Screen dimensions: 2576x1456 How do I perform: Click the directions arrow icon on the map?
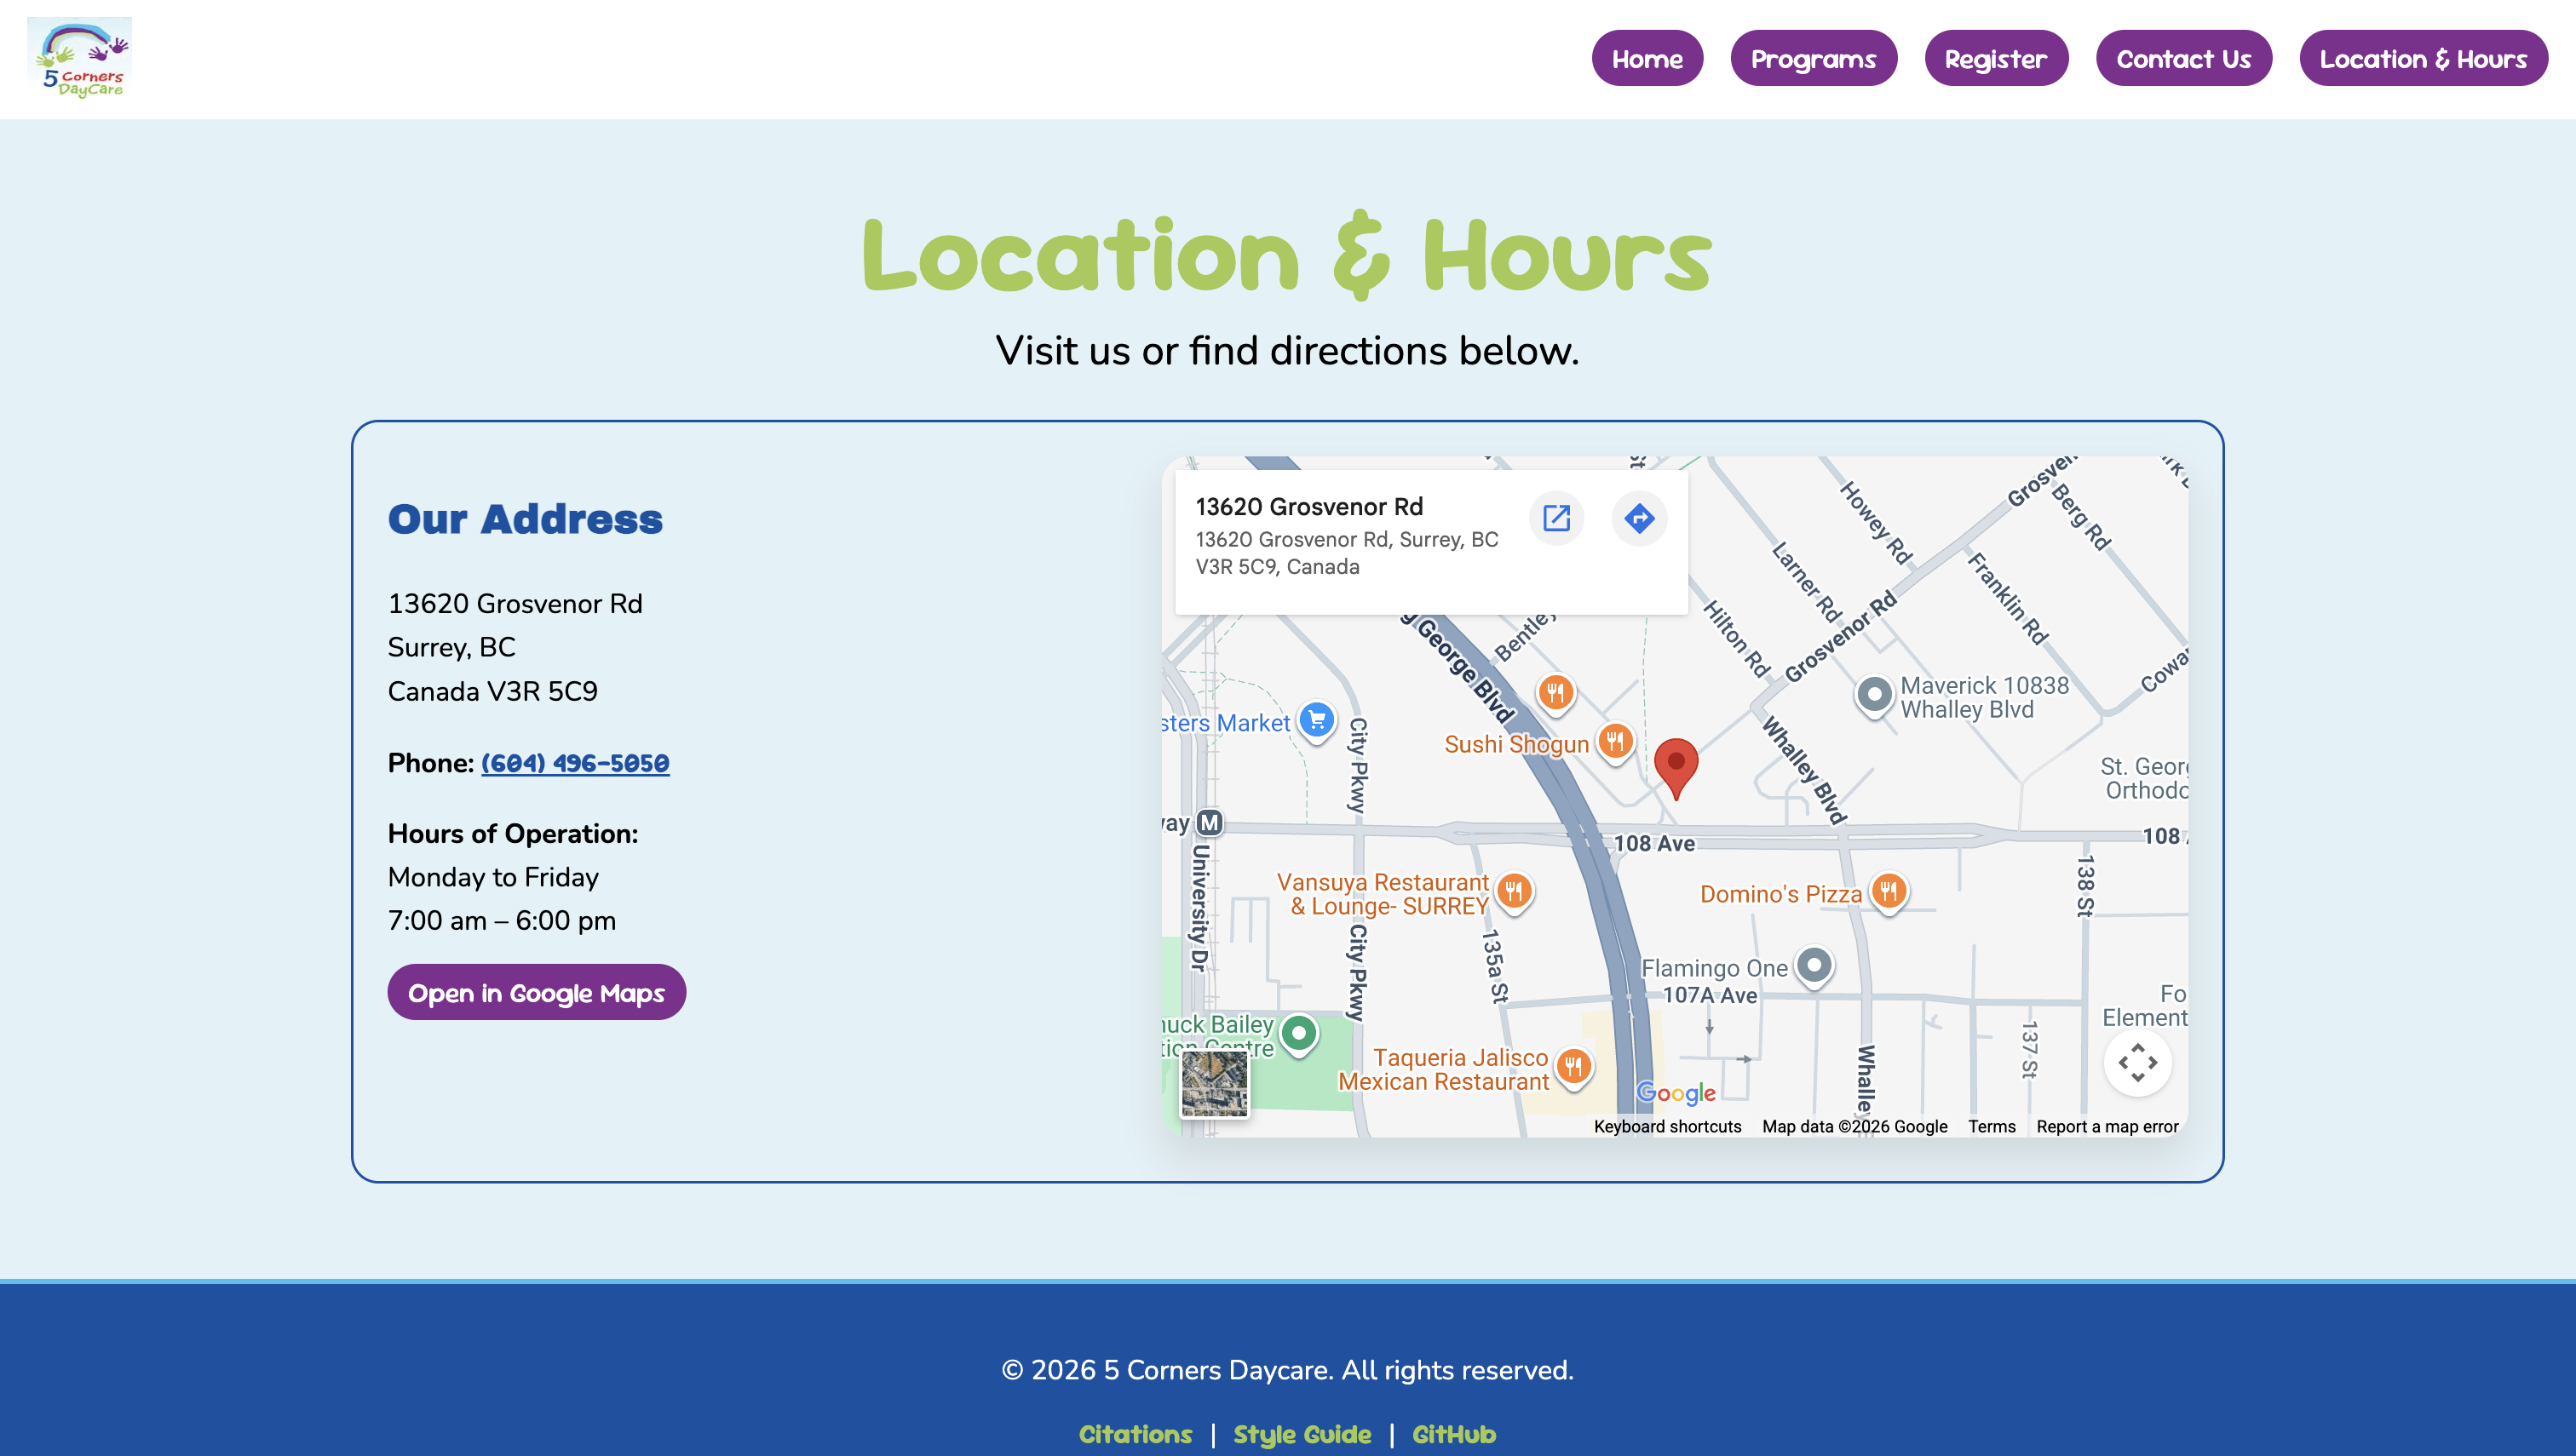(x=1641, y=518)
